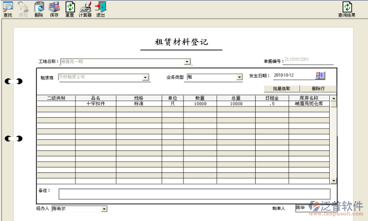
Task: Click the 查询结果 (Query results) icon
Action: 347,8
